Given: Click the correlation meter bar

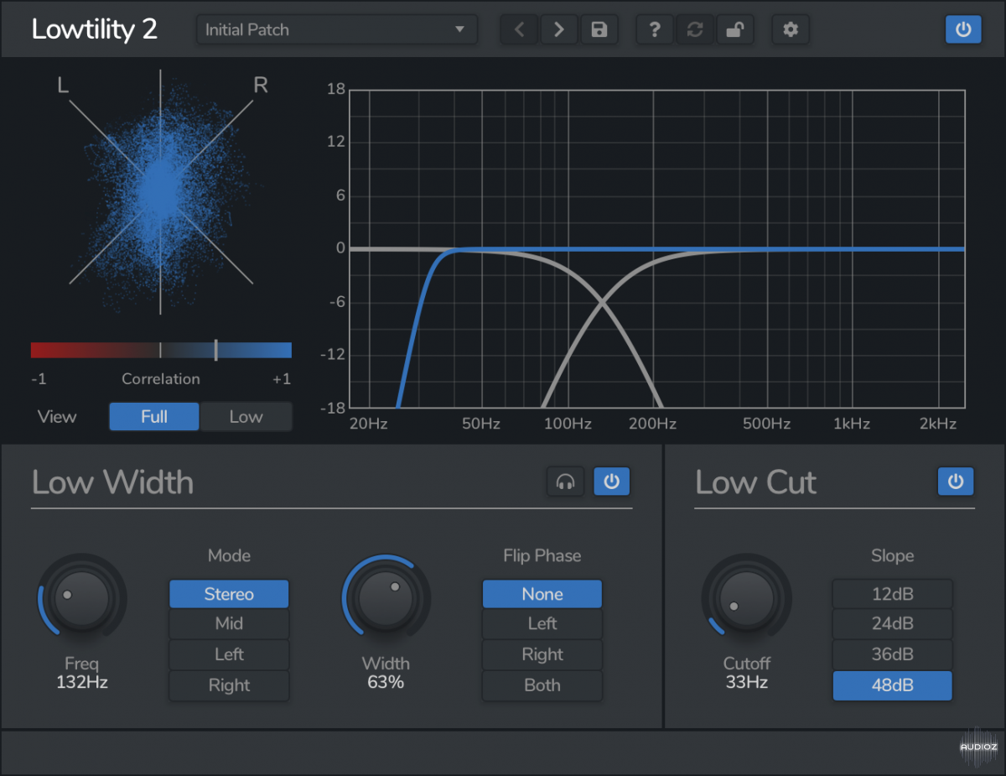Looking at the screenshot, I should [x=161, y=350].
